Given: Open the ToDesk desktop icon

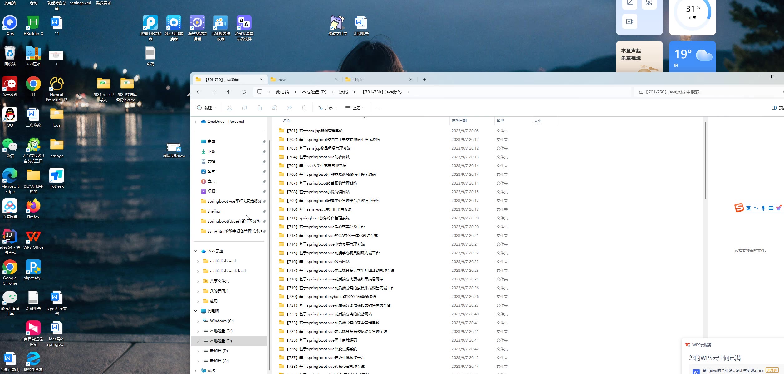Looking at the screenshot, I should pos(57,179).
